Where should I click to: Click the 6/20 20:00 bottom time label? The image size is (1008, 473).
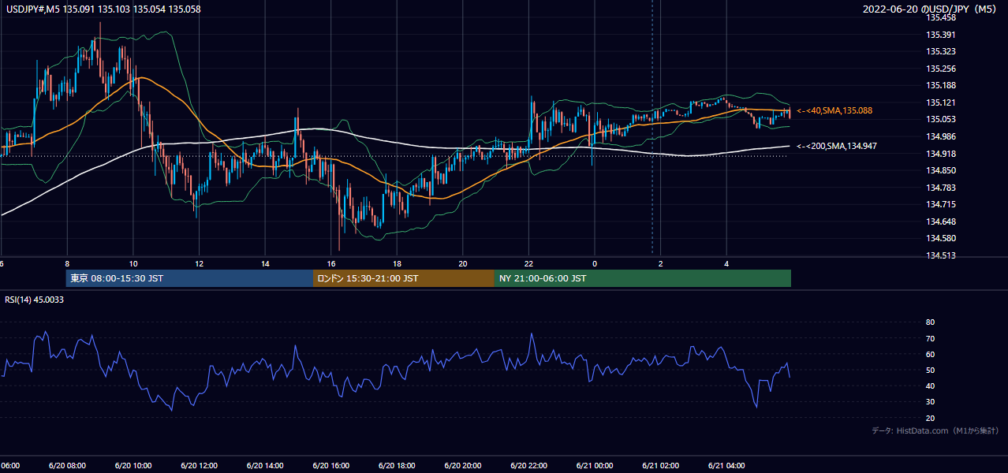463,466
